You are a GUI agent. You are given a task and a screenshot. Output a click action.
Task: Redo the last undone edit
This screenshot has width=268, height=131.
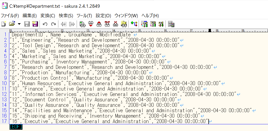[53, 24]
